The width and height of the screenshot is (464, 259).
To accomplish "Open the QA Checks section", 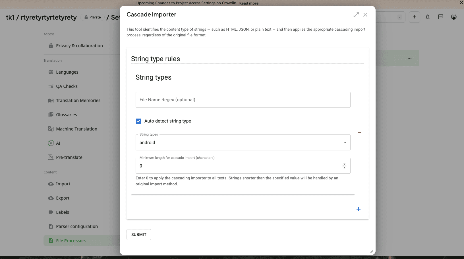I will [67, 86].
